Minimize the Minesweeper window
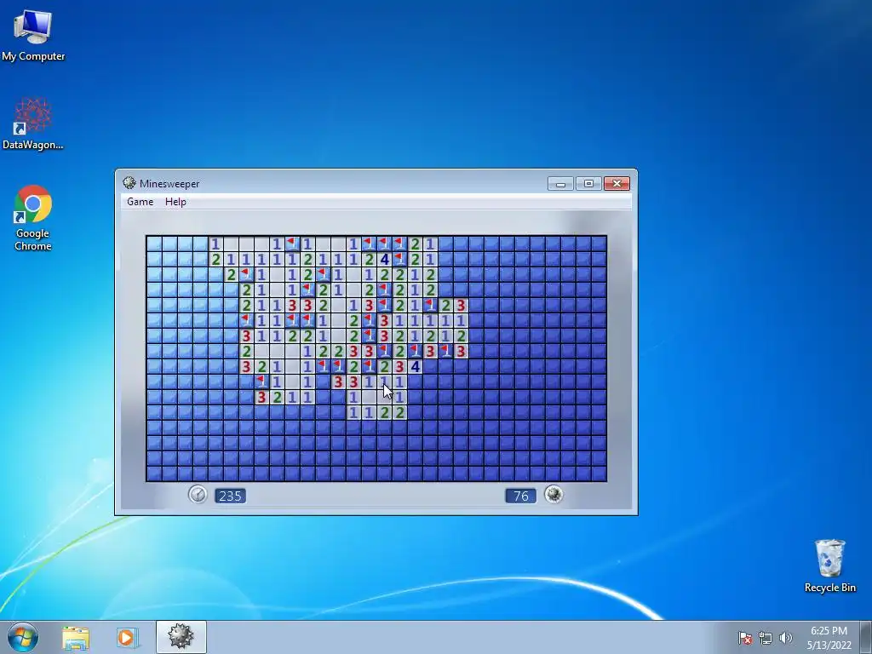The height and width of the screenshot is (654, 872). click(x=560, y=184)
